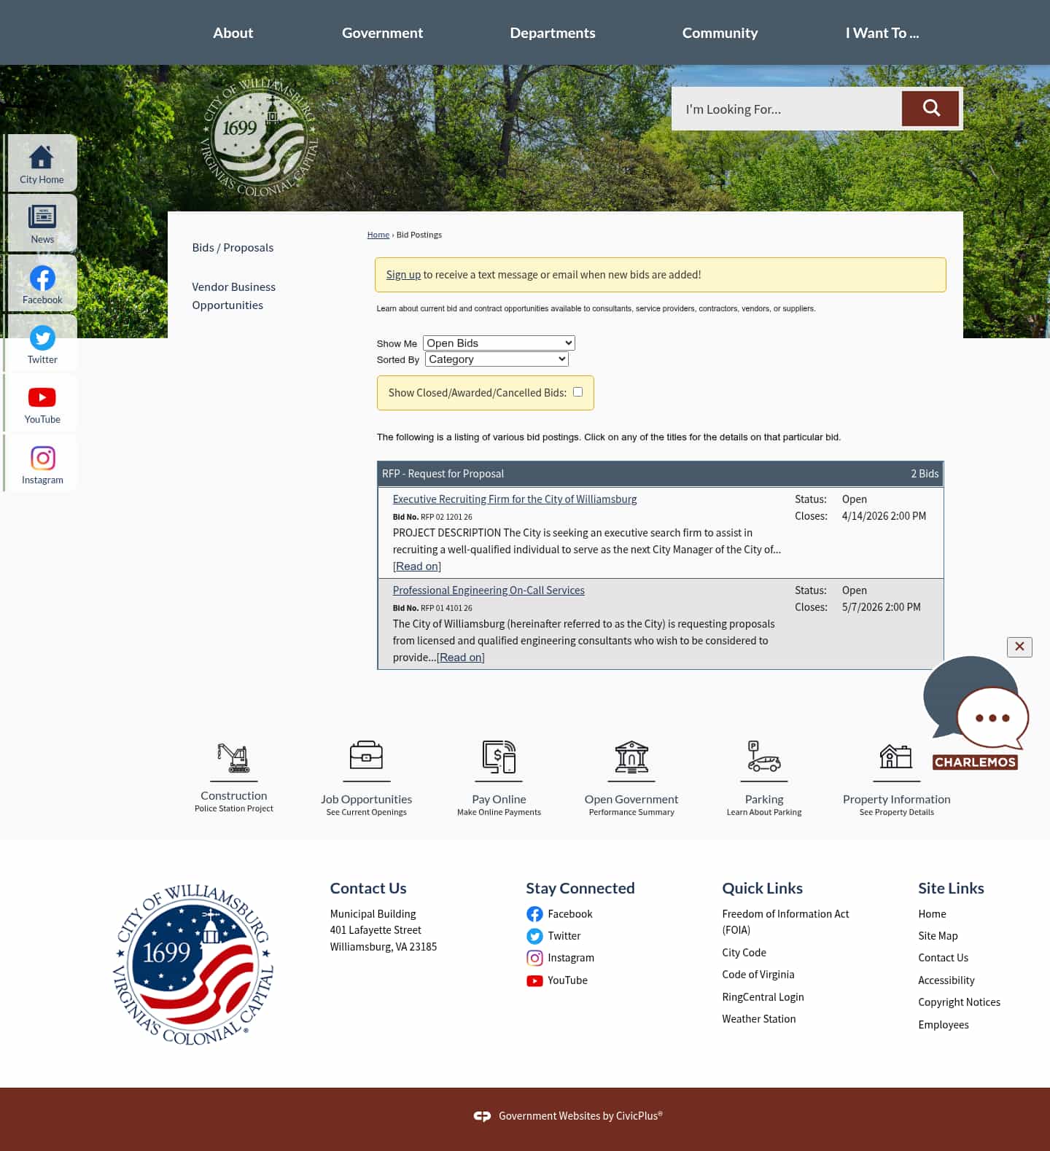Open the Construction crane icon
The height and width of the screenshot is (1151, 1050).
click(234, 757)
